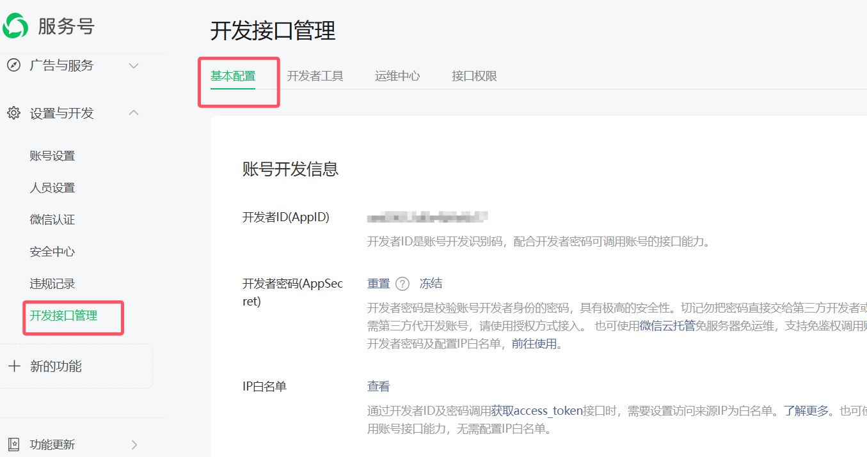This screenshot has height=457, width=867.
Task: Click the question mark help icon next to 重置
Action: coord(402,284)
